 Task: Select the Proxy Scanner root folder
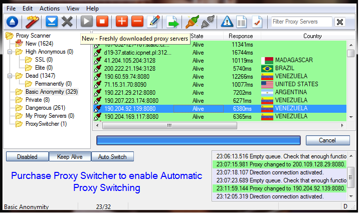pyautogui.click(x=33, y=36)
